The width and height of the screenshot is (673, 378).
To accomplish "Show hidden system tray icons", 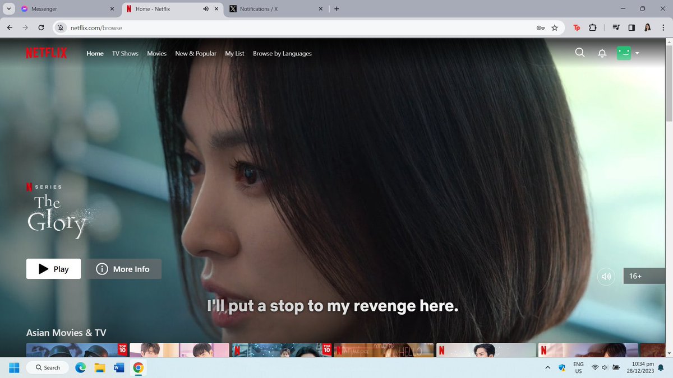I will [547, 367].
